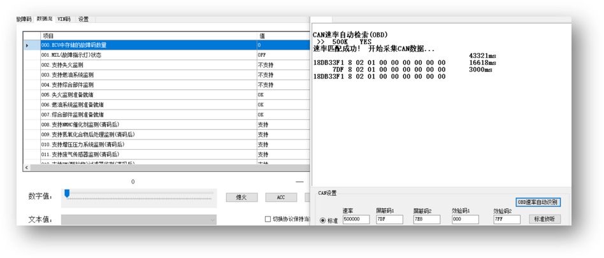Screen dimensions: 604x258
Task: Select the 数据流 tab
Action: 45,19
